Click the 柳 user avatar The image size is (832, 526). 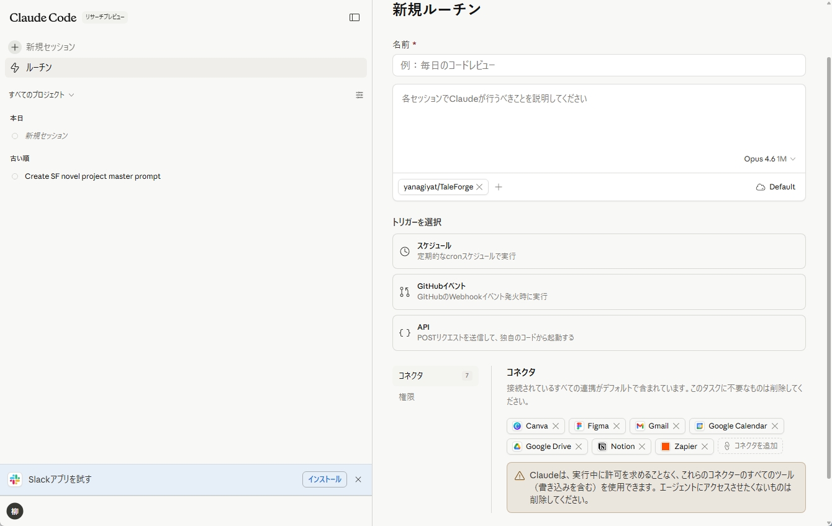tap(14, 510)
